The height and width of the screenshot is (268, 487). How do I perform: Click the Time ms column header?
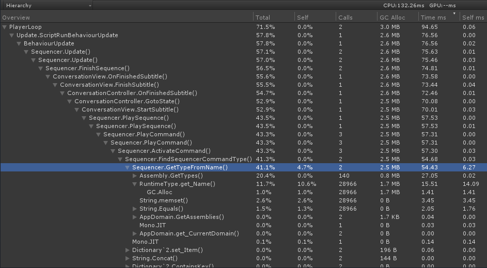point(439,18)
